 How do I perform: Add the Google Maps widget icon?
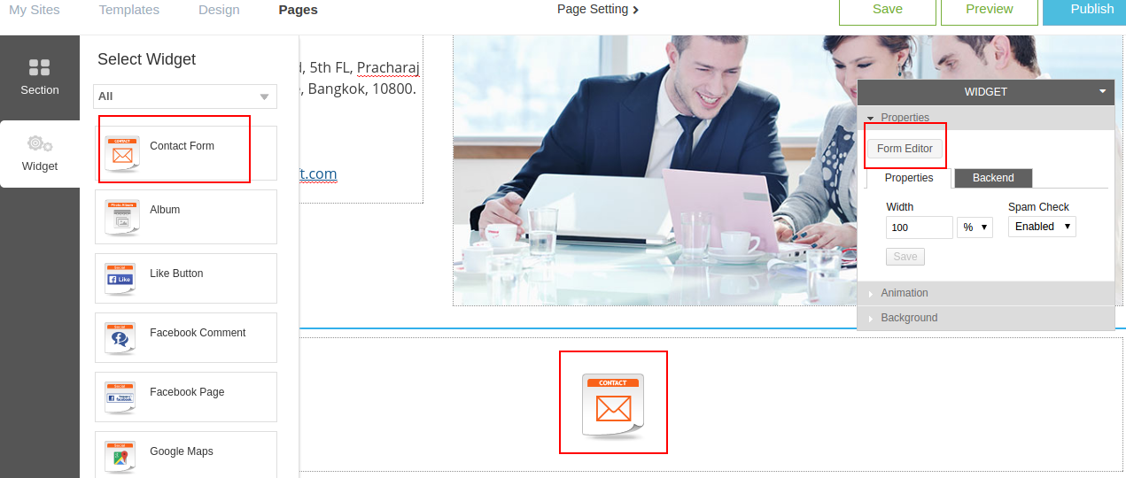tap(122, 456)
